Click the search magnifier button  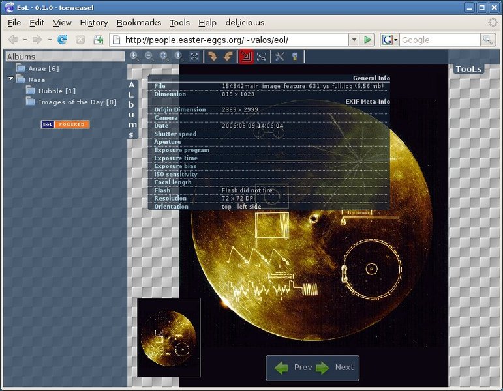click(487, 40)
